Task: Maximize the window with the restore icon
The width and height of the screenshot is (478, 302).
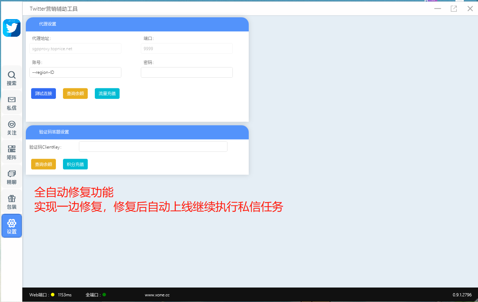Action: coord(454,9)
